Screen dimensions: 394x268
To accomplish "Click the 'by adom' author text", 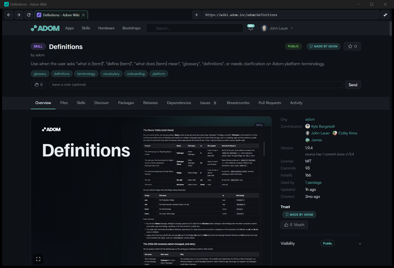I will tap(38, 55).
